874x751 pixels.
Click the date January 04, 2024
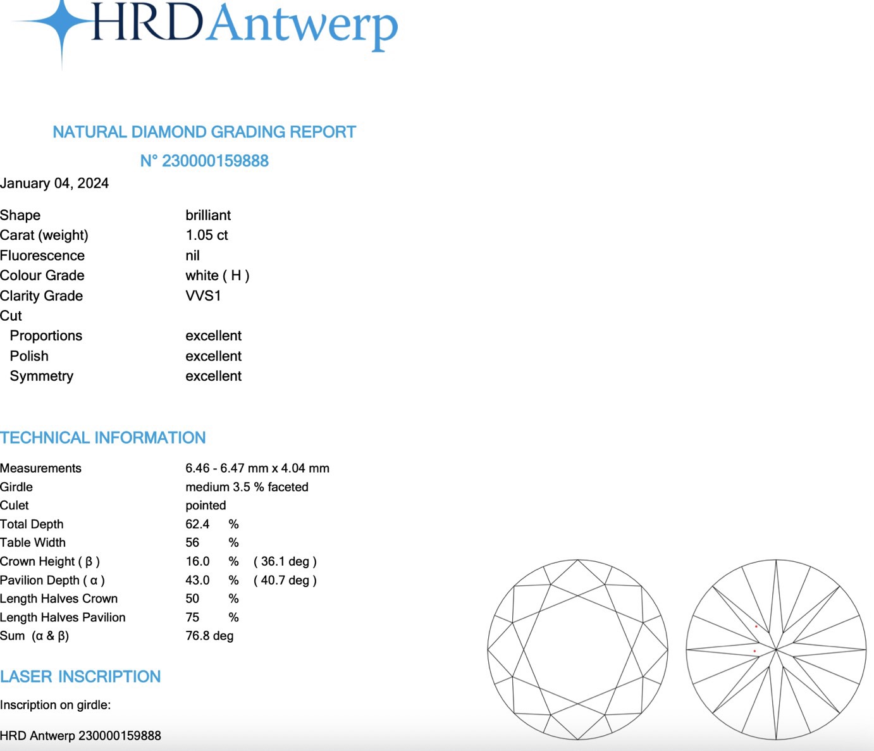pos(54,183)
